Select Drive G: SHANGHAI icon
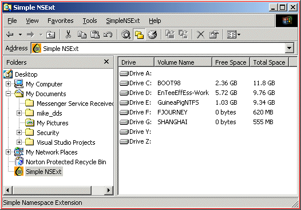 (x=124, y=122)
